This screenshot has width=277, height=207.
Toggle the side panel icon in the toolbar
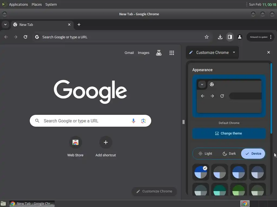pyautogui.click(x=230, y=37)
